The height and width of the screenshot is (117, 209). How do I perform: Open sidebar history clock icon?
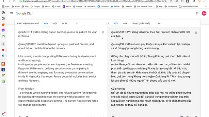click(x=3, y=19)
